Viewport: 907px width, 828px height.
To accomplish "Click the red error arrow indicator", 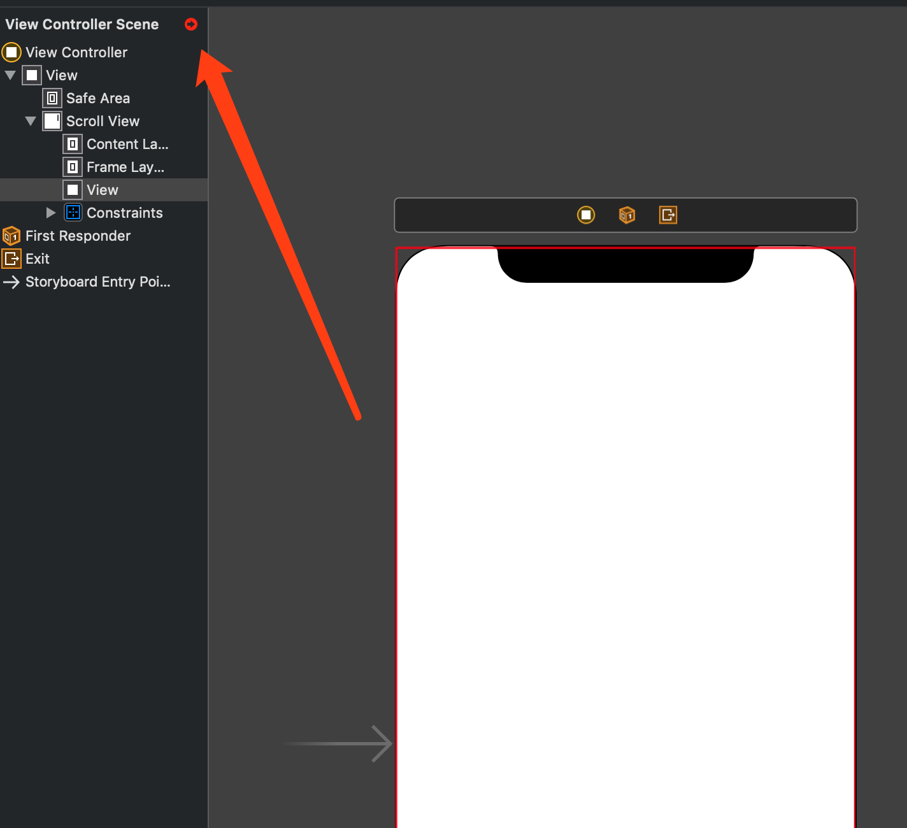I will (191, 24).
